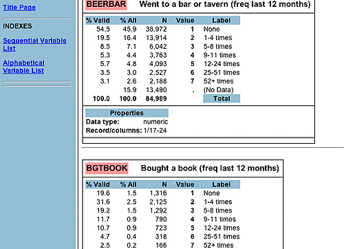Click the INDEXES sidebar heading
Screen dimensions: 344x249
17,26
